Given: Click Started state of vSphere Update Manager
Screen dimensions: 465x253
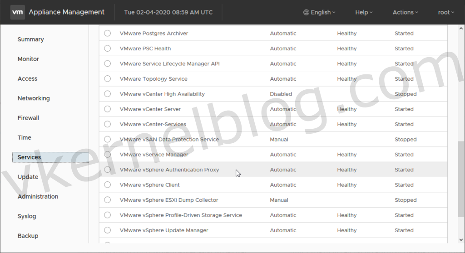Looking at the screenshot, I should point(404,230).
